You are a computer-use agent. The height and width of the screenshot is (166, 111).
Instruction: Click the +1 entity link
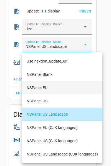click(x=18, y=79)
